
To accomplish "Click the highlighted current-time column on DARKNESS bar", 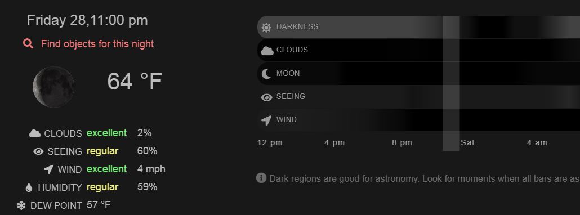I will pyautogui.click(x=451, y=27).
